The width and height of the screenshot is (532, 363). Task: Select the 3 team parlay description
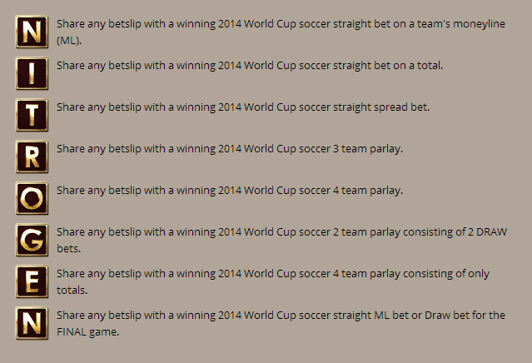(x=230, y=149)
